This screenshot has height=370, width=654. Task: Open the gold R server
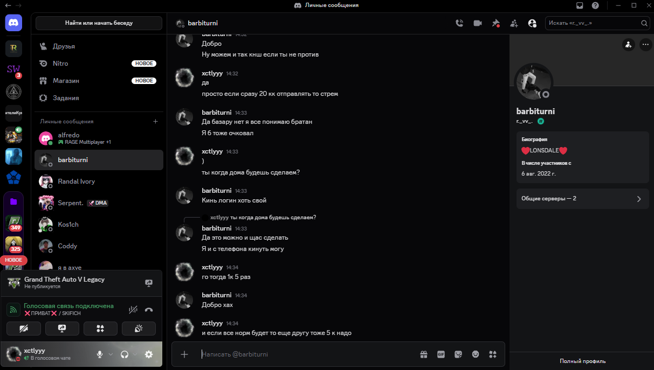tap(13, 48)
